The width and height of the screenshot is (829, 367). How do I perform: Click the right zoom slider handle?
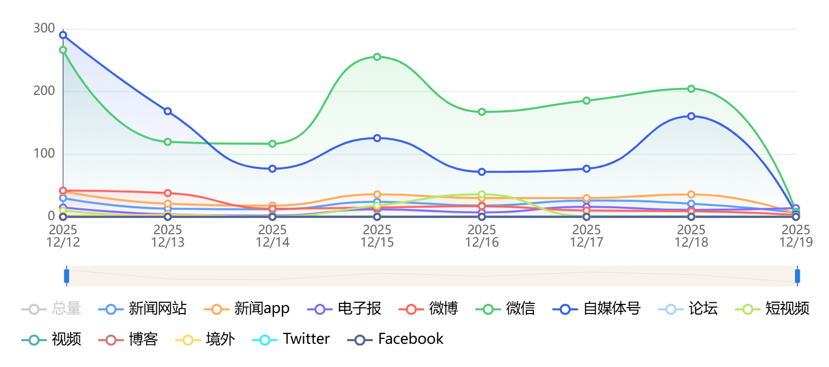797,276
